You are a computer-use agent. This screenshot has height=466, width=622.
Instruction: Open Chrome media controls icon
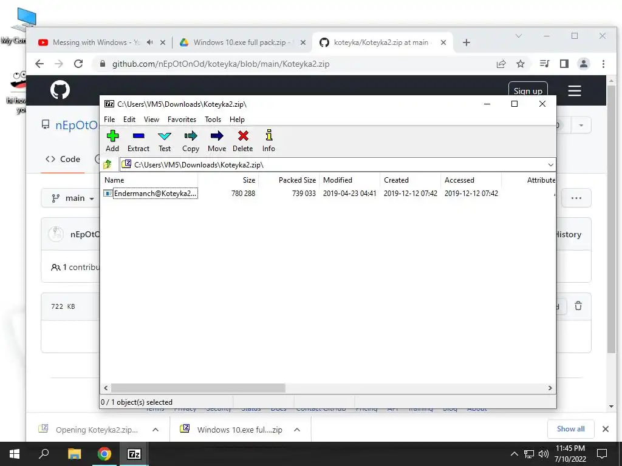[x=545, y=64]
